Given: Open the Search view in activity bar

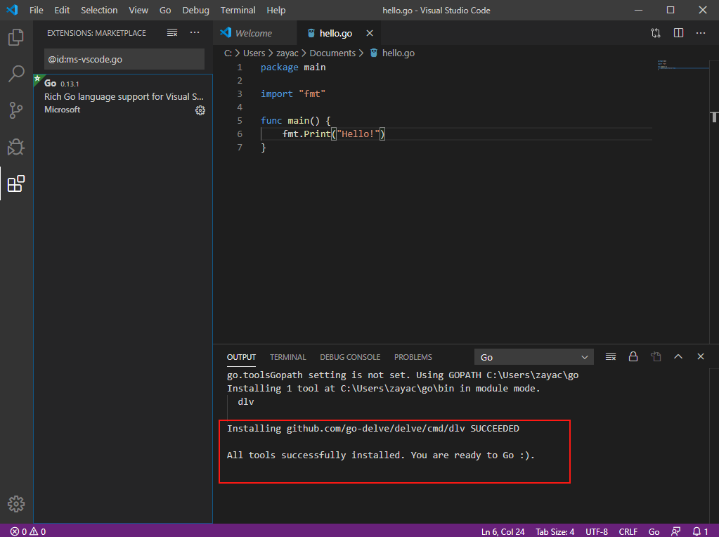Looking at the screenshot, I should (x=16, y=73).
